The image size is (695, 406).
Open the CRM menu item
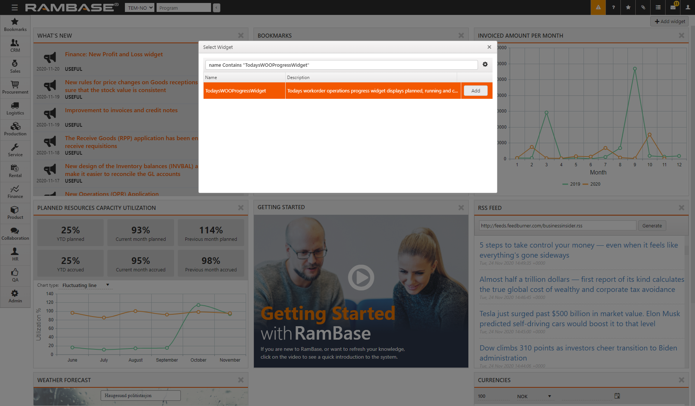15,46
